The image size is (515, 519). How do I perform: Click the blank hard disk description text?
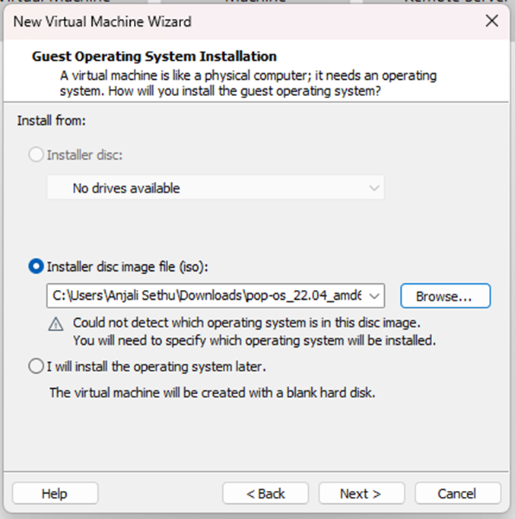(212, 393)
